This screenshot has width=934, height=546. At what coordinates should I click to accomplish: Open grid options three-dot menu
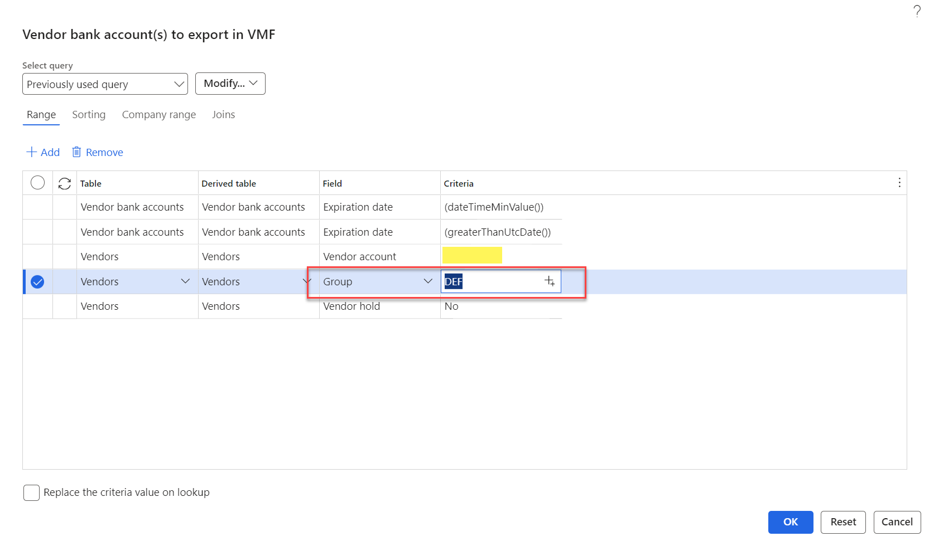point(899,183)
